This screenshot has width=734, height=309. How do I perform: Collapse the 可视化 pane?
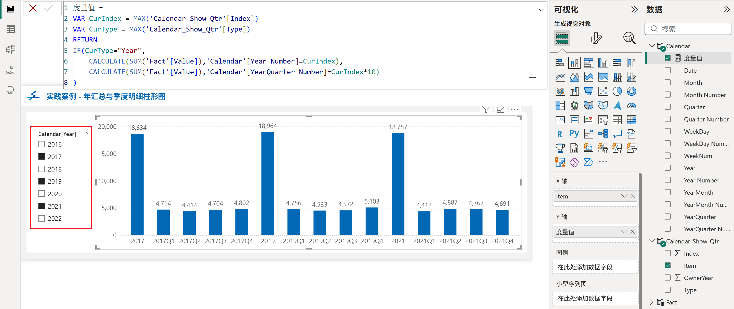pos(634,10)
